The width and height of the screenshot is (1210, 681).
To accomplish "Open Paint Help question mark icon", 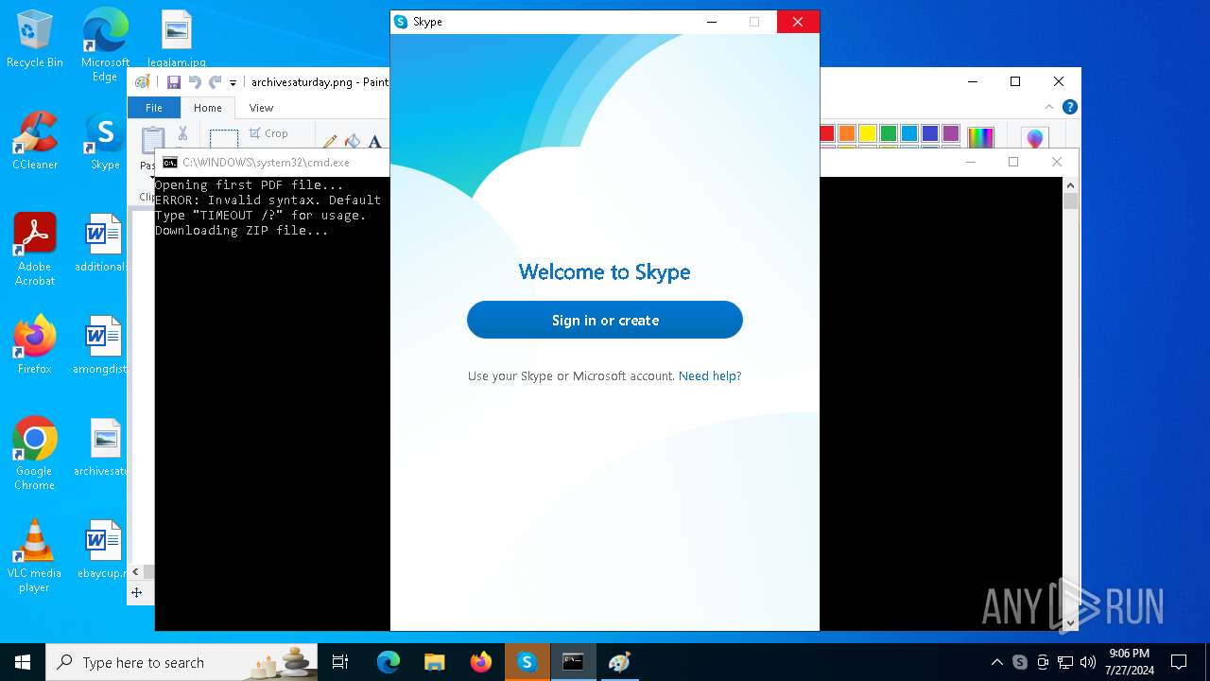I will point(1069,107).
